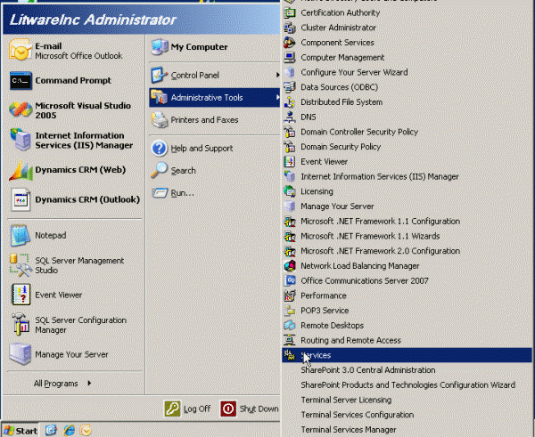Click the DNS icon

[x=290, y=117]
